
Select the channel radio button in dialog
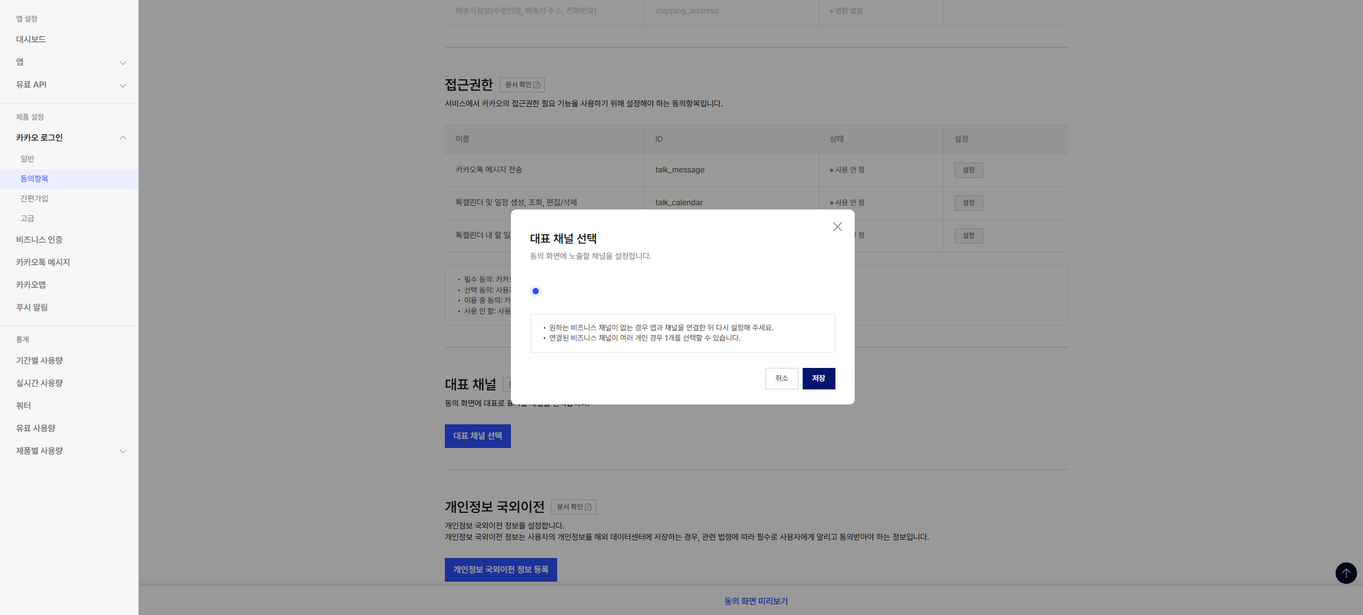pyautogui.click(x=536, y=291)
